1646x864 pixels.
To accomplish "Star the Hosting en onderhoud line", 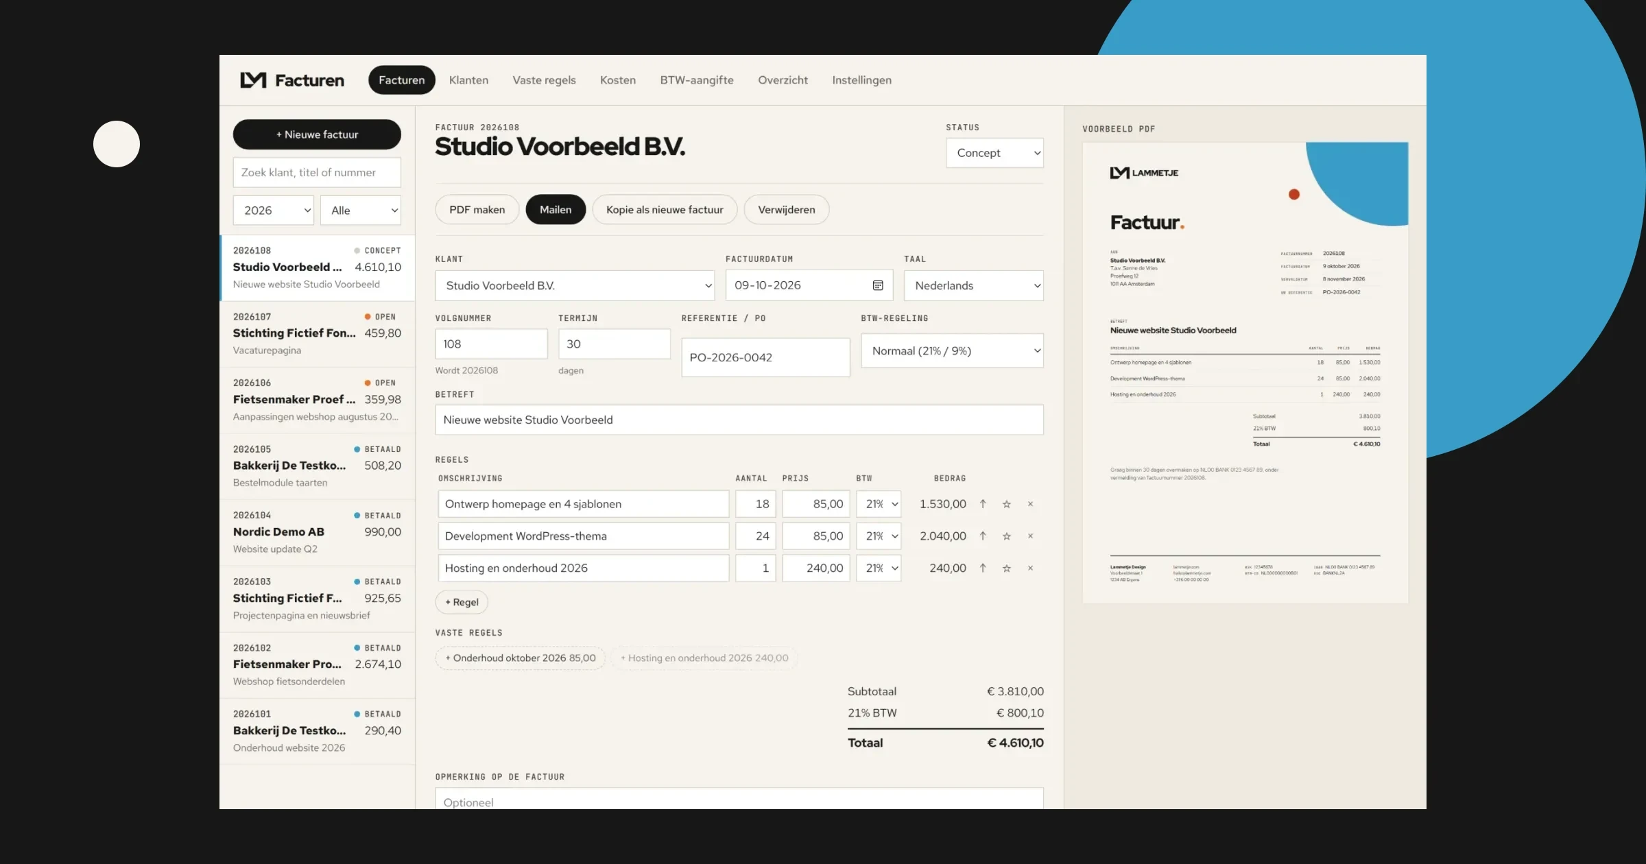I will tap(1007, 568).
